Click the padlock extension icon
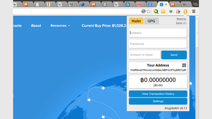The height and width of the screenshot is (119, 212). click(178, 11)
